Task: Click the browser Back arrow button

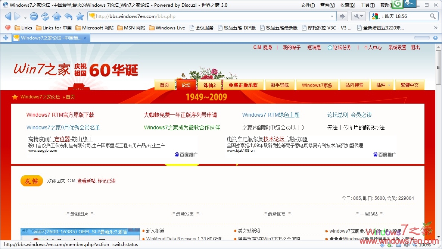Action: 8,16
